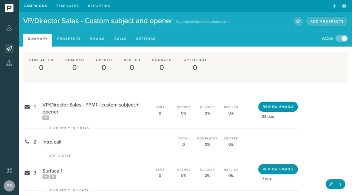Click the link tag icon under step 1
Image resolution: width=352 pixels, height=195 pixels.
point(45,118)
